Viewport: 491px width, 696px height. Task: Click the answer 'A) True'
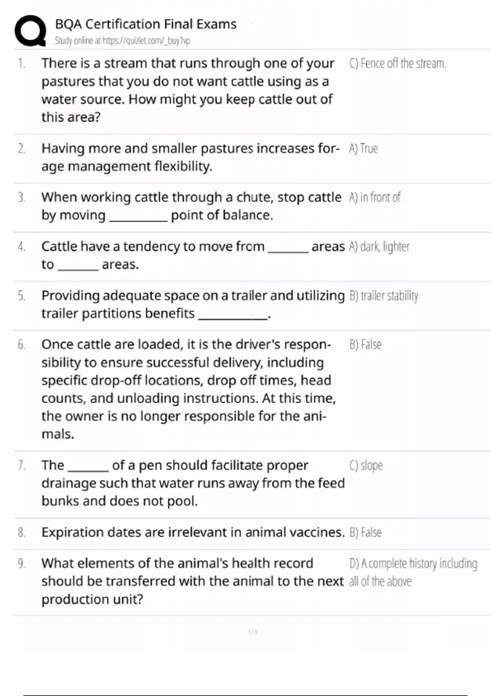[363, 148]
